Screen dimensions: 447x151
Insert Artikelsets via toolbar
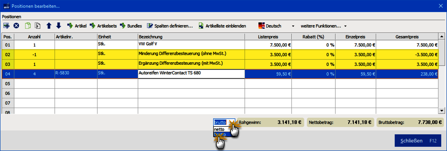click(x=103, y=26)
